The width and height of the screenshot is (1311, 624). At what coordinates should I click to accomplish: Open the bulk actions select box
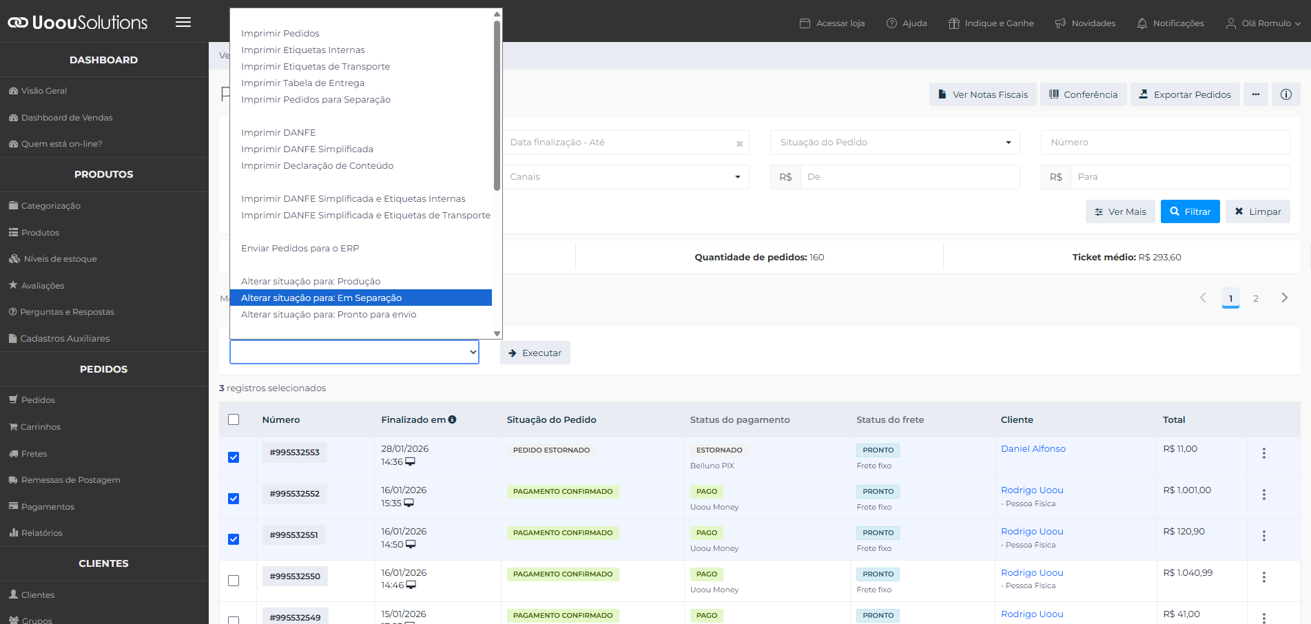click(354, 352)
